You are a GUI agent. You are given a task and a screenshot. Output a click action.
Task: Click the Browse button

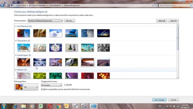69,21
